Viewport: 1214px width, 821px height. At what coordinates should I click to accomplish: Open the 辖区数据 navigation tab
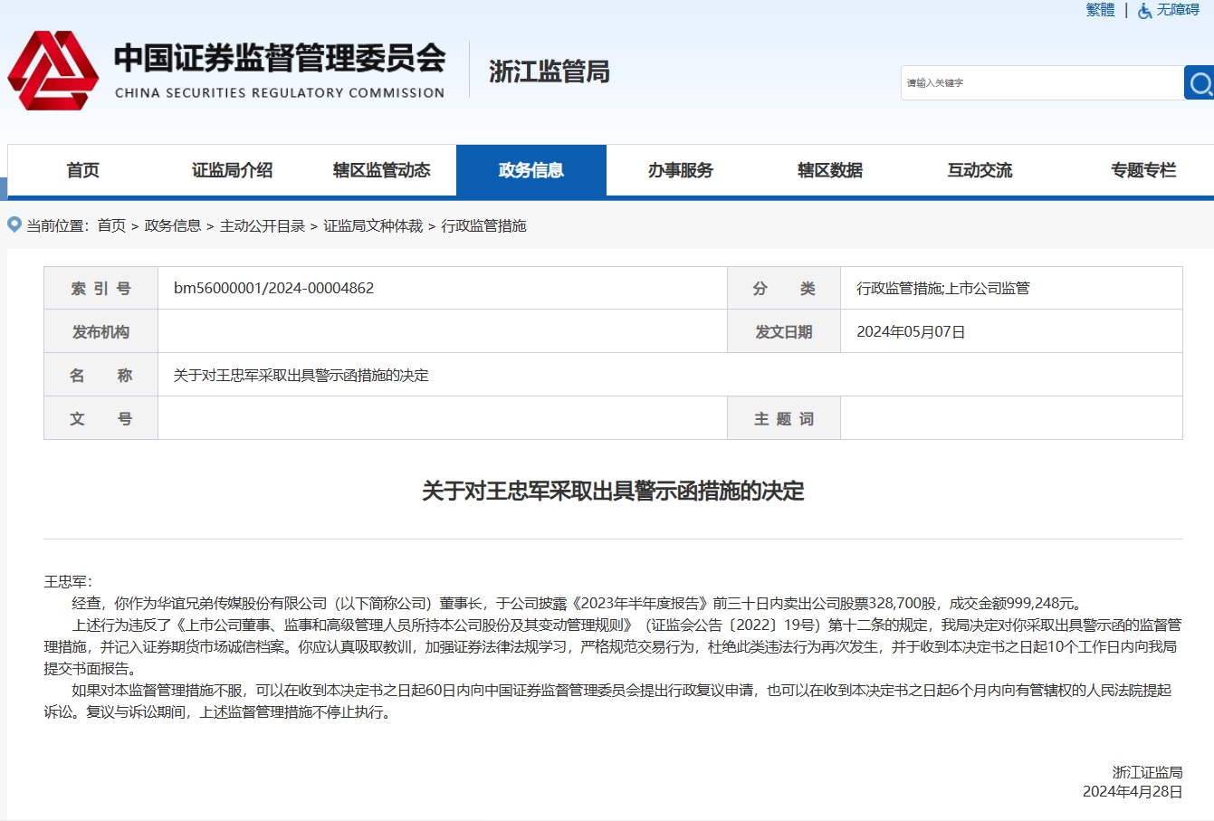point(830,170)
